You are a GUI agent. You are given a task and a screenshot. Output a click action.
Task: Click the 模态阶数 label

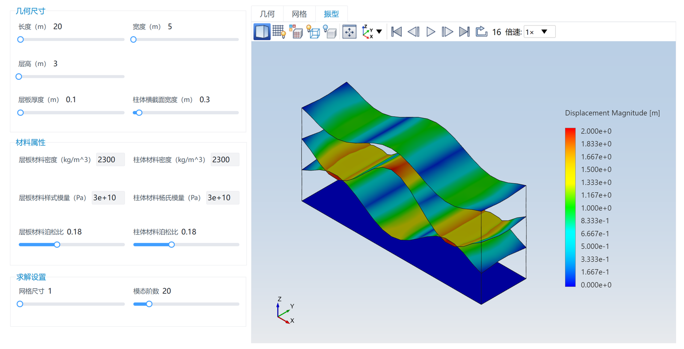[x=146, y=291]
